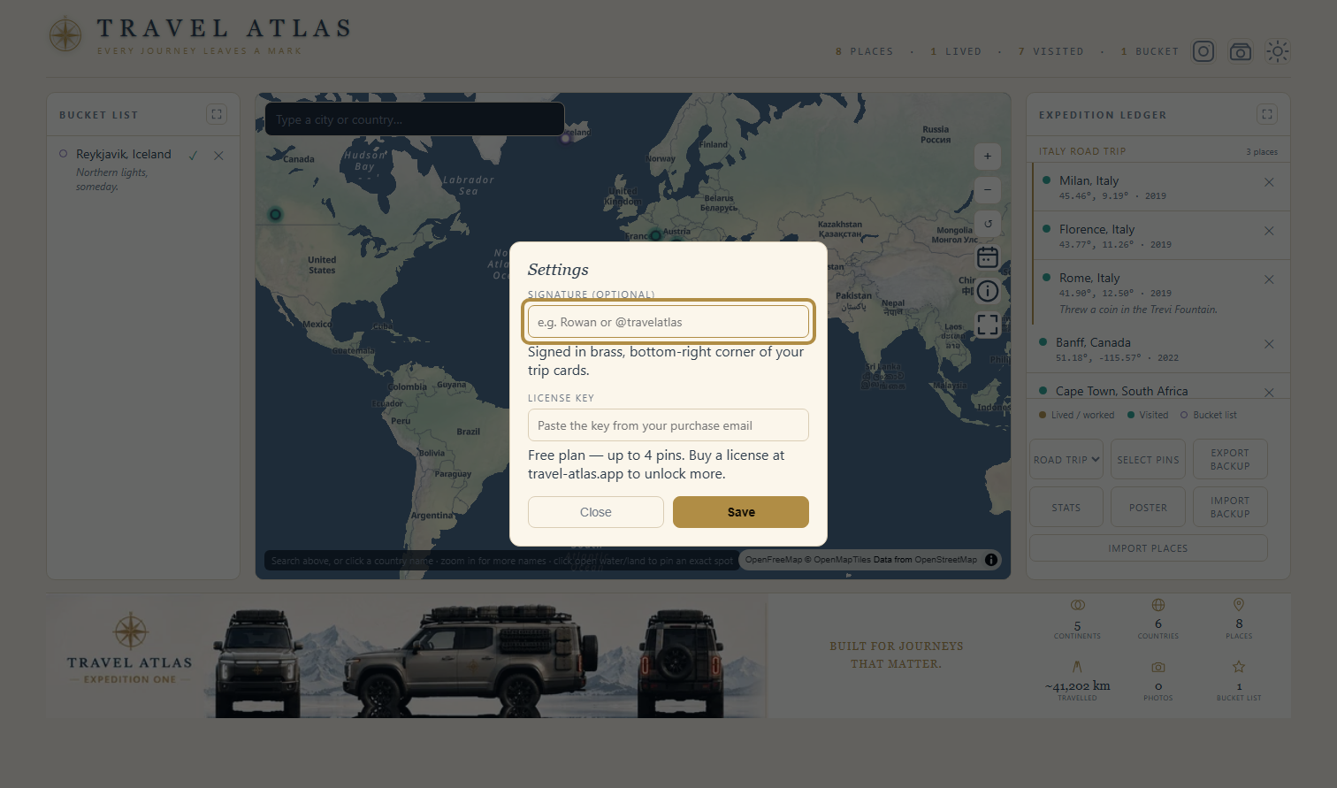
Task: Click the License Key input field
Action: (x=668, y=425)
